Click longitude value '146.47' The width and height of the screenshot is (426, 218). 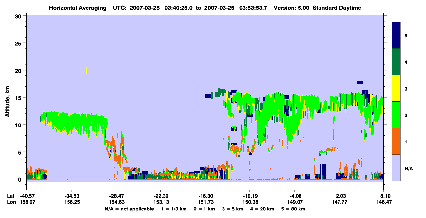click(x=383, y=202)
